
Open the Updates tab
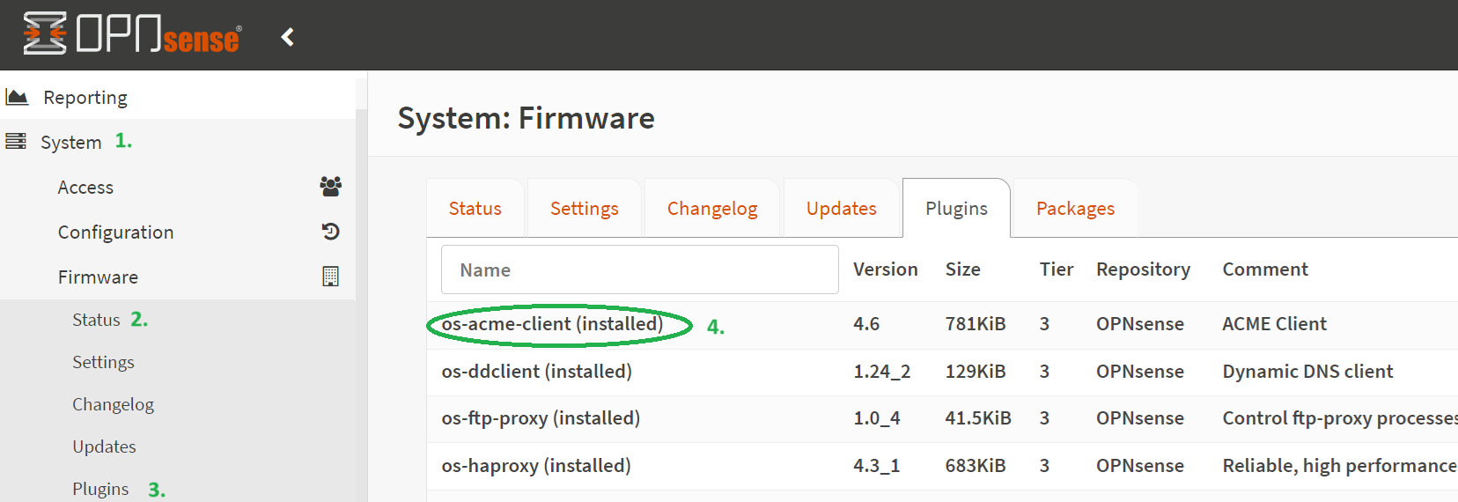841,209
